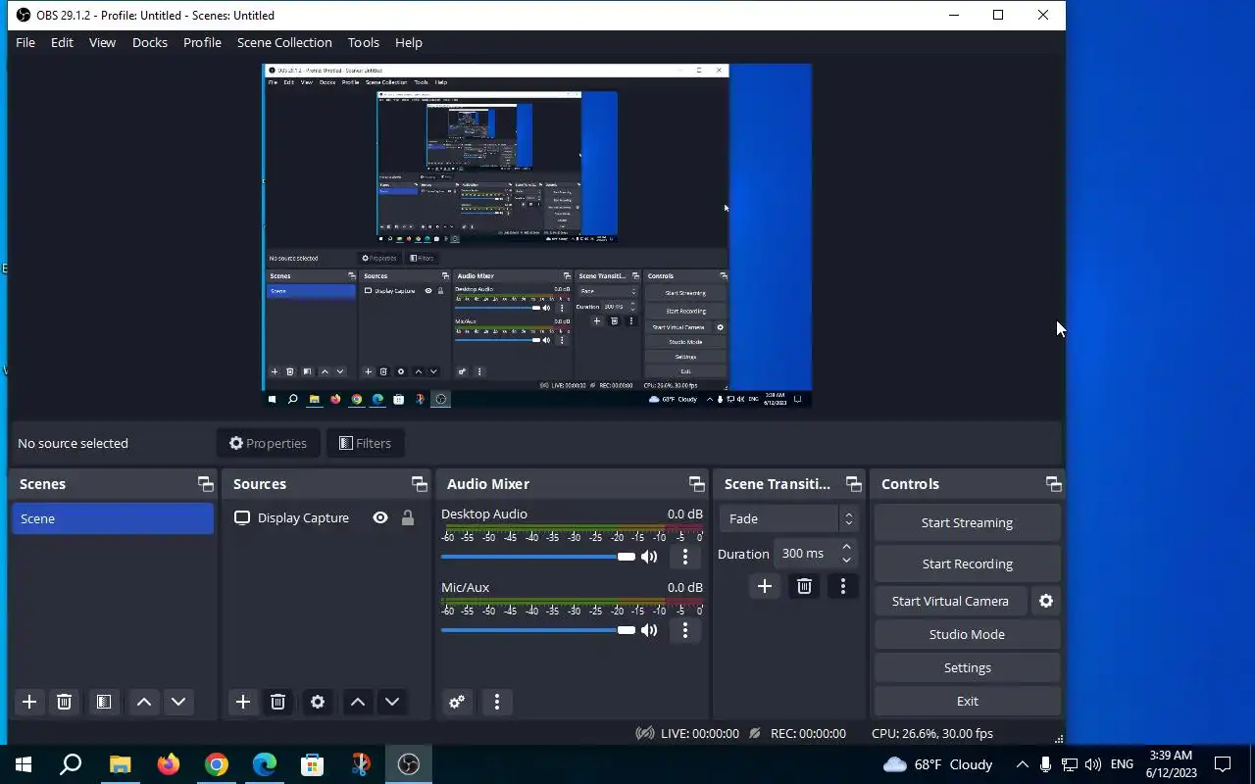
Task: Enable Studio Mode
Action: coord(967,634)
